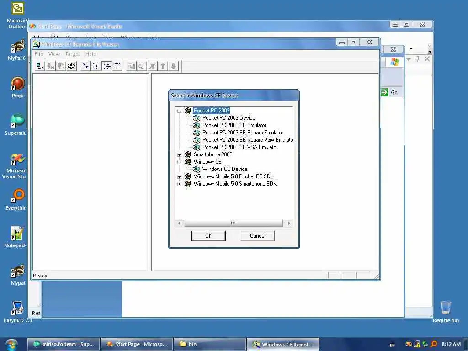The width and height of the screenshot is (468, 351).
Task: Click the Import File down-arrow icon
Action: pos(173,66)
